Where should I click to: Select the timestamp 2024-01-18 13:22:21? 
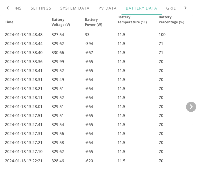(x=24, y=161)
